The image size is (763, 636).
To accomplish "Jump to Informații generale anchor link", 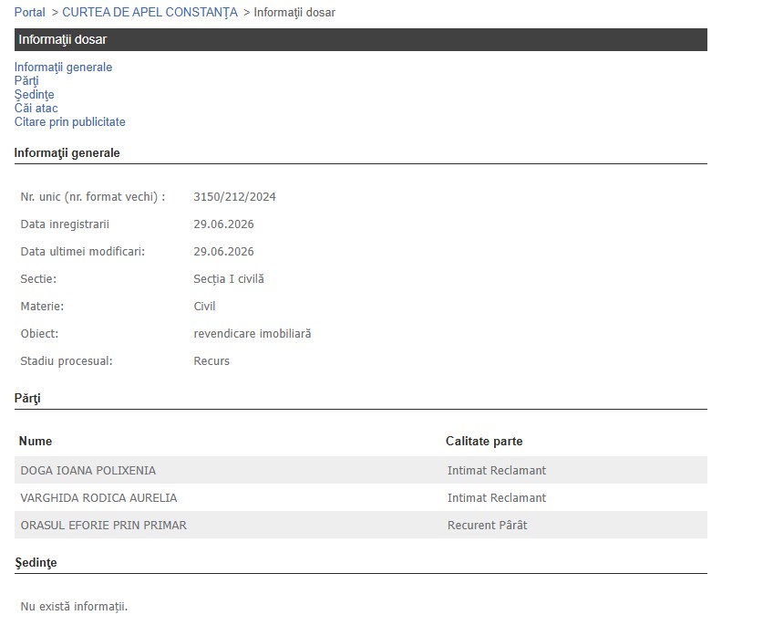I will click(63, 68).
